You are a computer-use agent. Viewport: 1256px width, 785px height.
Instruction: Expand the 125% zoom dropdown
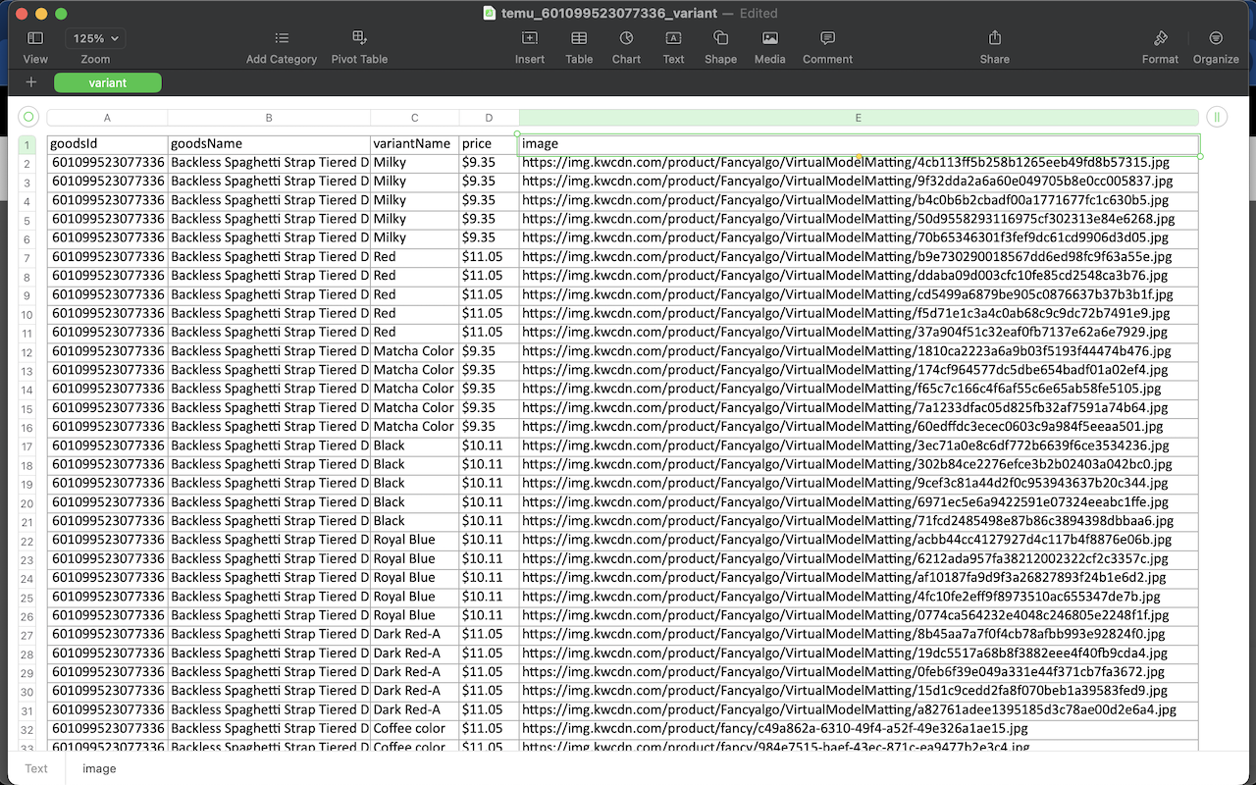[x=95, y=38]
